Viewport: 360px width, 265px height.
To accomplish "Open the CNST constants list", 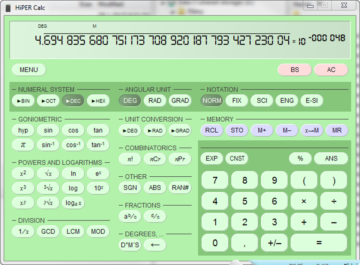I will coord(237,159).
